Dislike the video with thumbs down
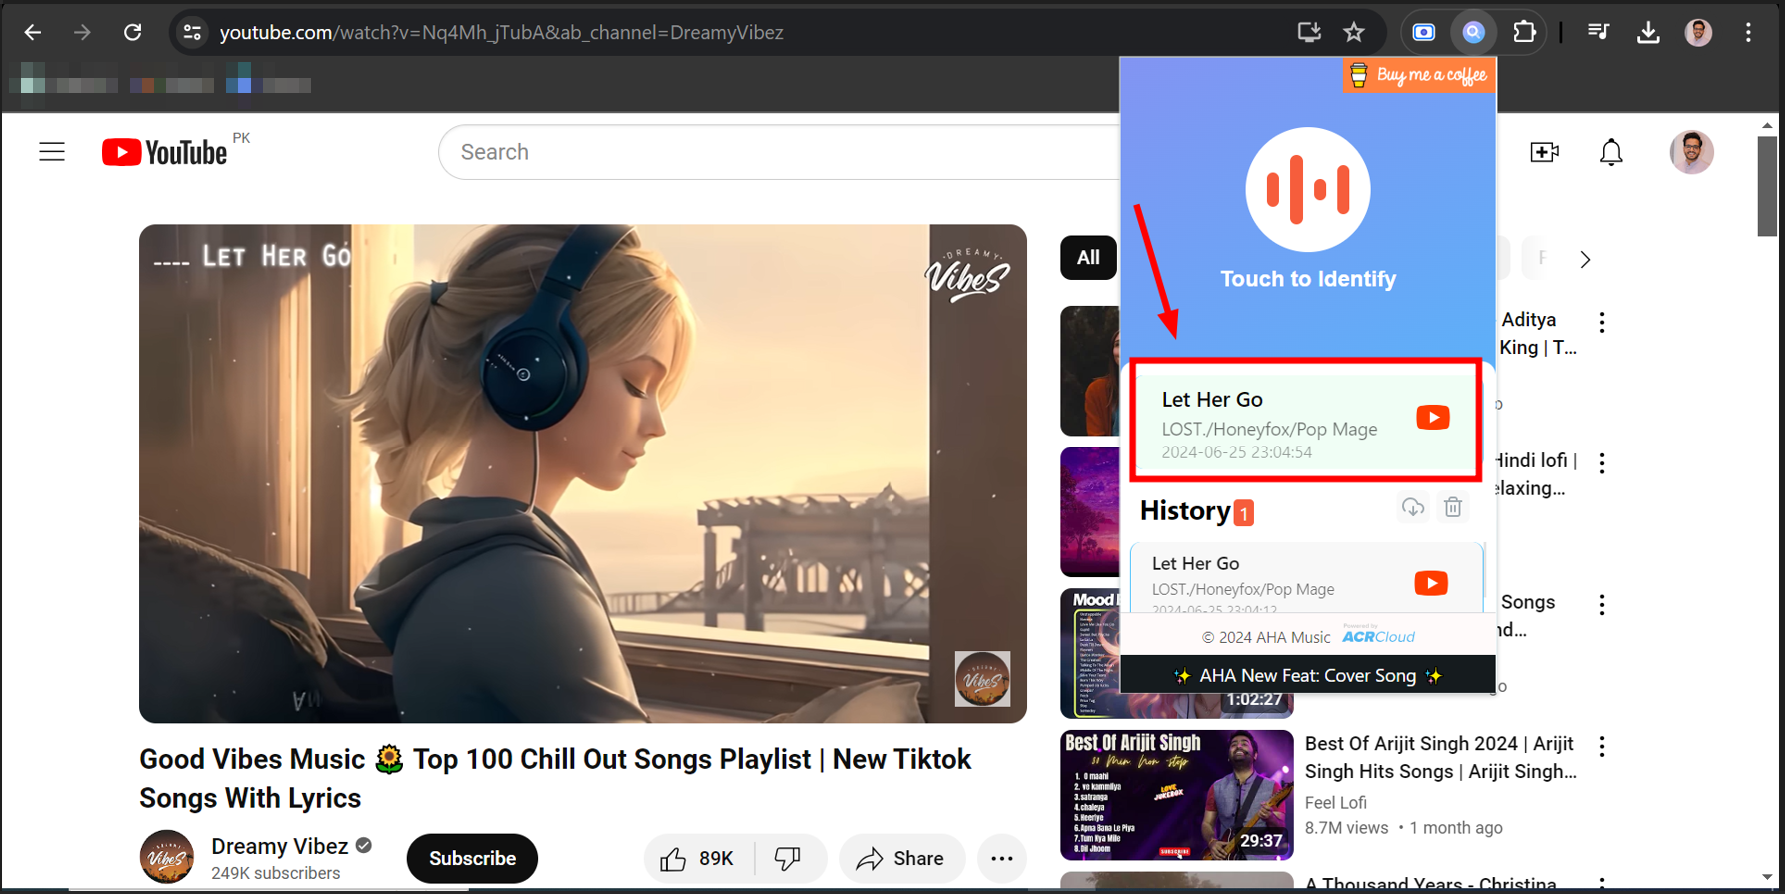 788,858
